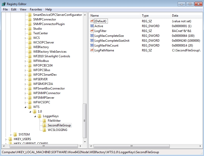Viewport: 204px width, 156px height.
Task: Expand the WCS tree node
Action: (x=25, y=38)
